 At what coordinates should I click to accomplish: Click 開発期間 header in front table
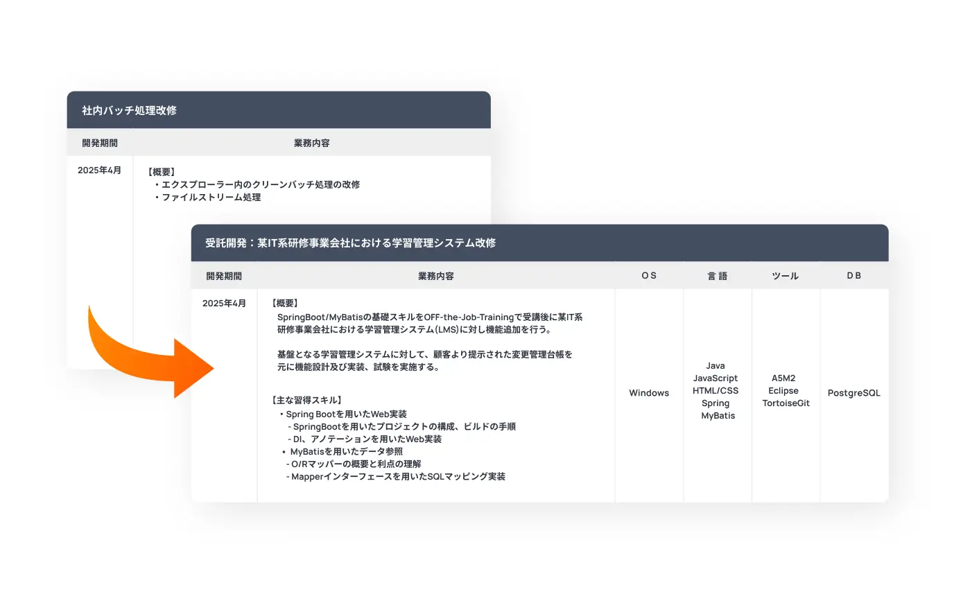click(x=224, y=276)
